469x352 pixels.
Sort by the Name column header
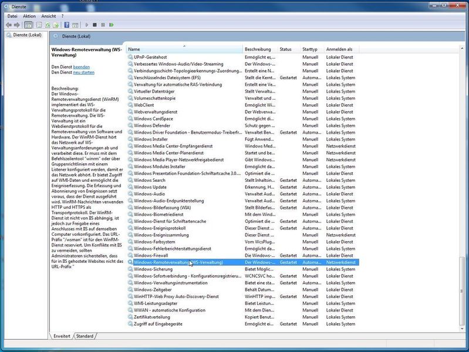(184, 49)
